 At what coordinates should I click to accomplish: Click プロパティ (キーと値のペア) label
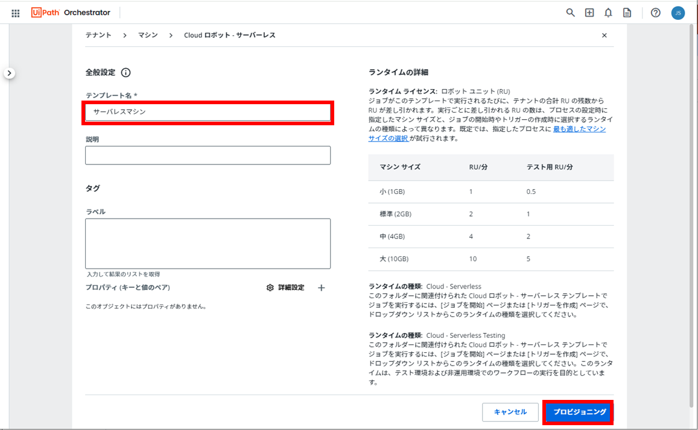(128, 287)
